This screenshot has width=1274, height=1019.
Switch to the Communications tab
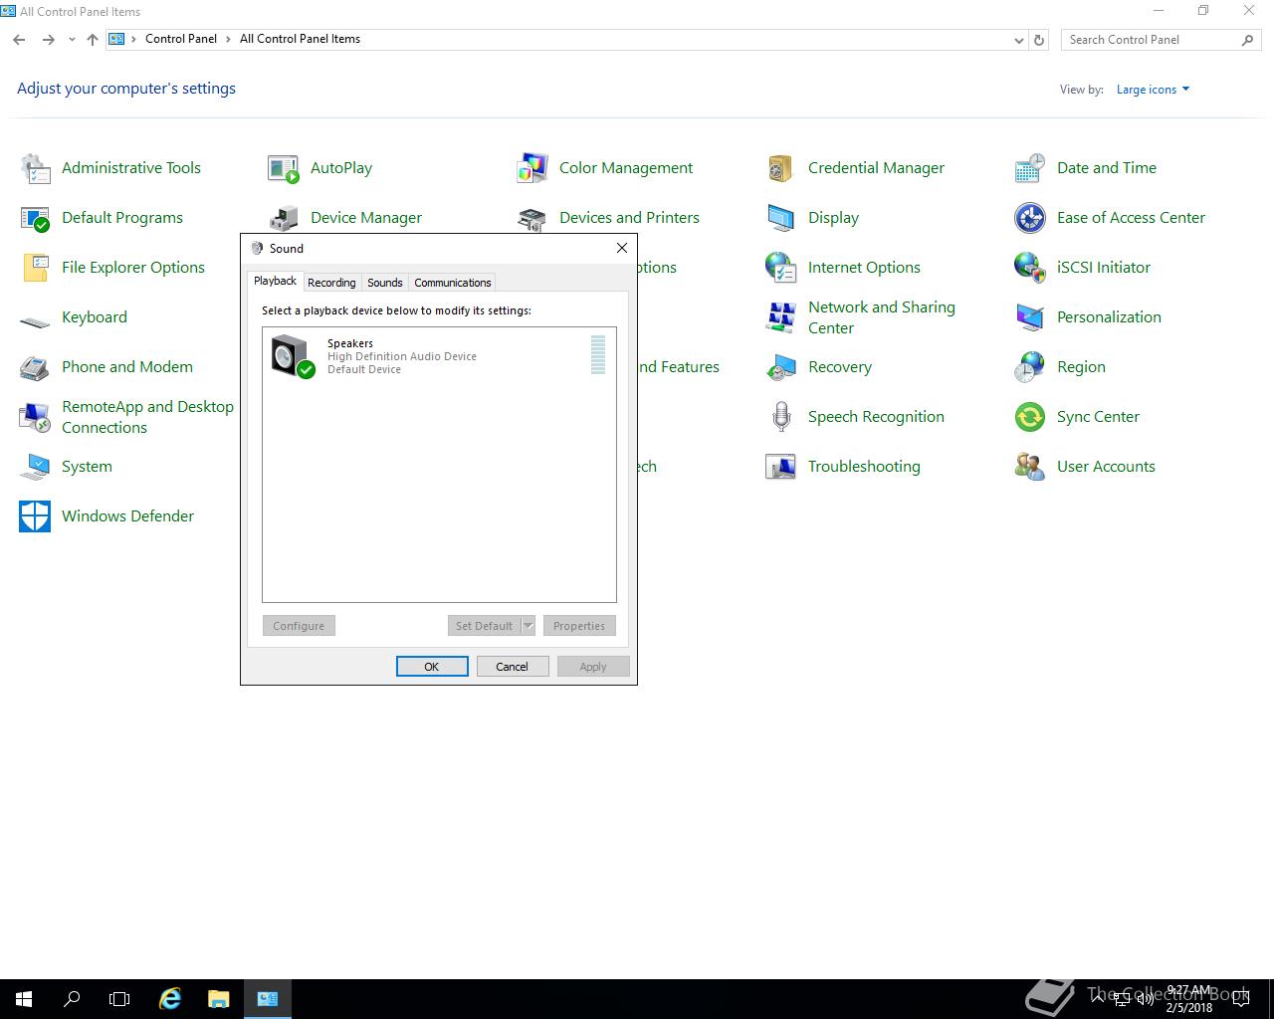point(453,283)
